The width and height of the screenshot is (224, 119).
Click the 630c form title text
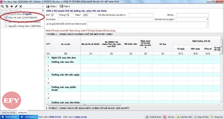[76, 11]
